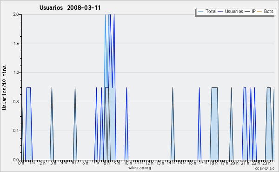Screen dimensions: 279x172
Task: Click the x-axis label '23 h'
Action: tap(267, 163)
